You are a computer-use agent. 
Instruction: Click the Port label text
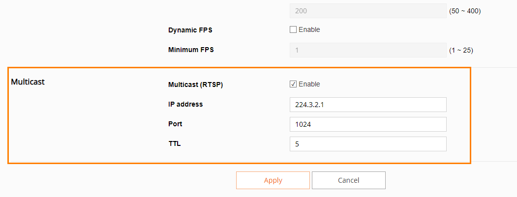click(175, 124)
